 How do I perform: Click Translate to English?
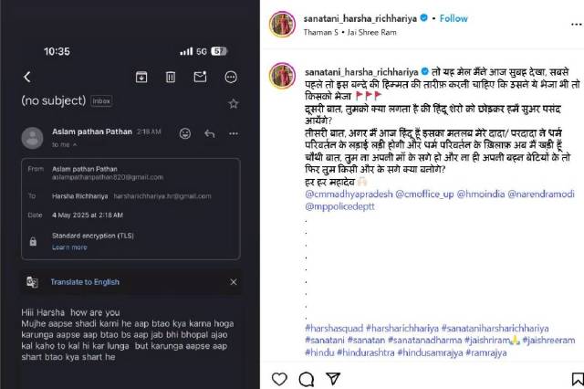point(86,281)
